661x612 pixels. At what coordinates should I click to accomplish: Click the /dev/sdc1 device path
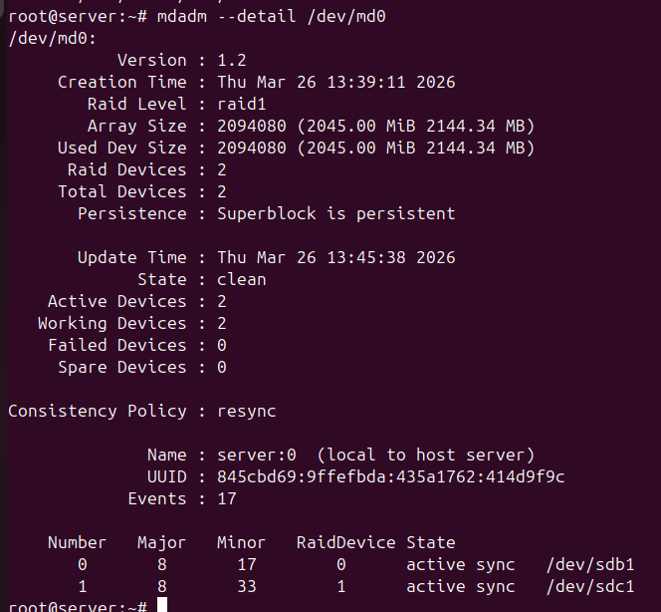(589, 586)
